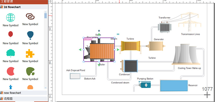
Task: Select the green blob symbol
Action: tap(30, 71)
